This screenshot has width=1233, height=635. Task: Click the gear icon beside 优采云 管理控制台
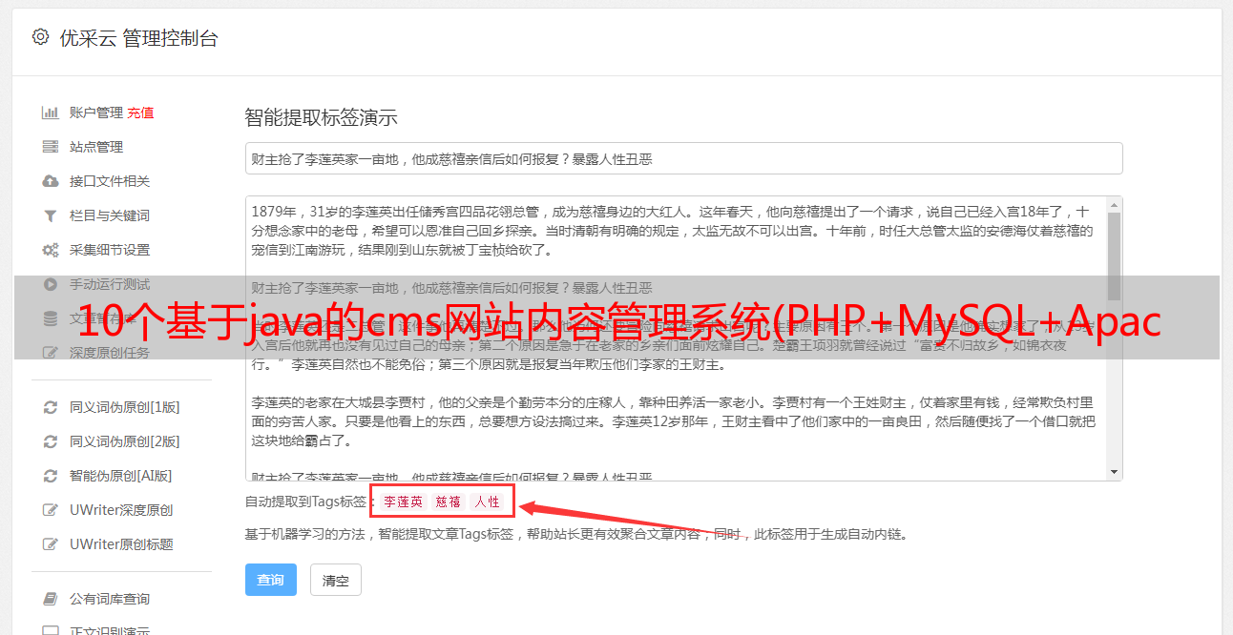[40, 38]
